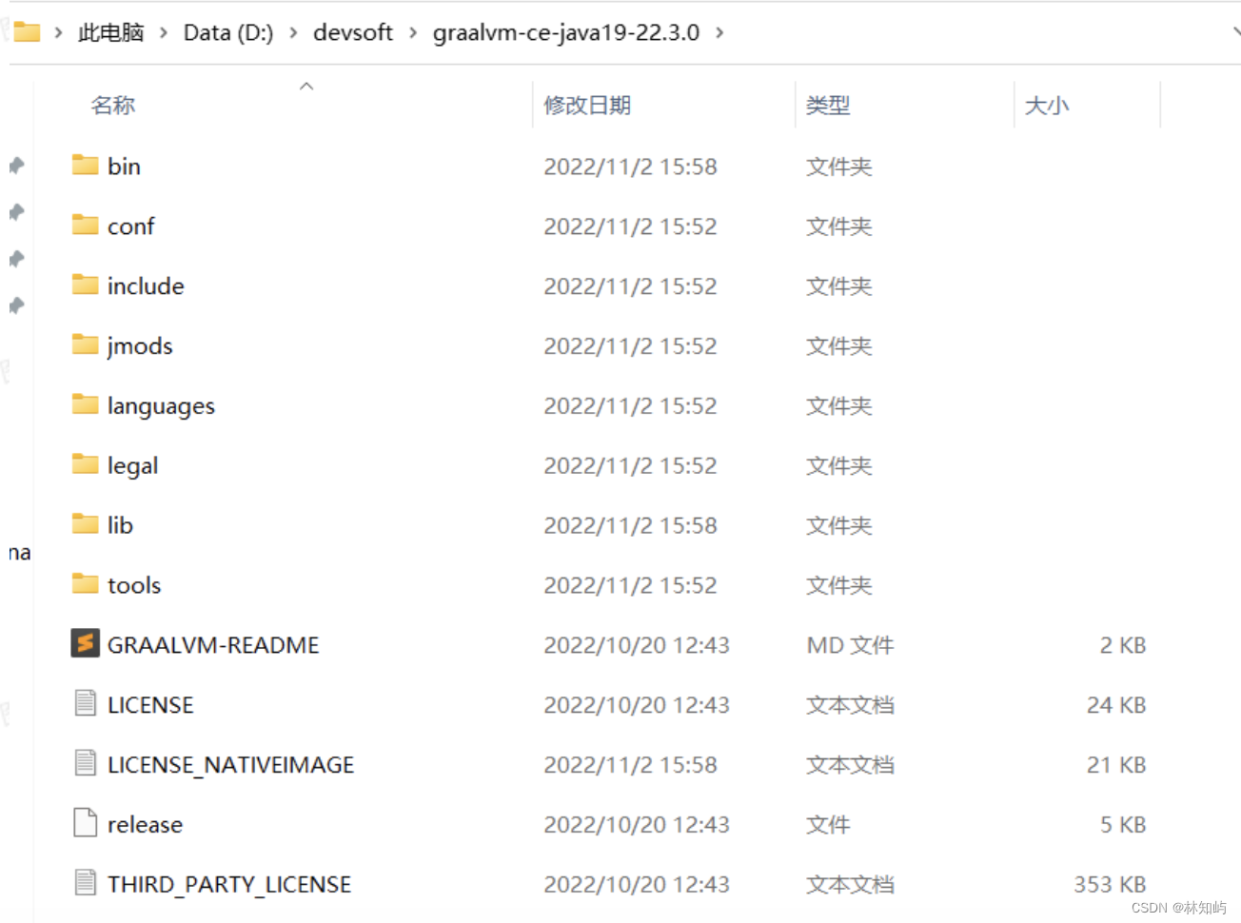This screenshot has height=923, width=1241.
Task: Select the languages folder icon
Action: coord(85,405)
